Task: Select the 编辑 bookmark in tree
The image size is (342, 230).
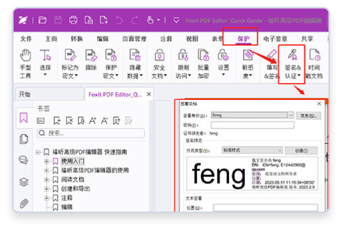Action: coord(66,207)
